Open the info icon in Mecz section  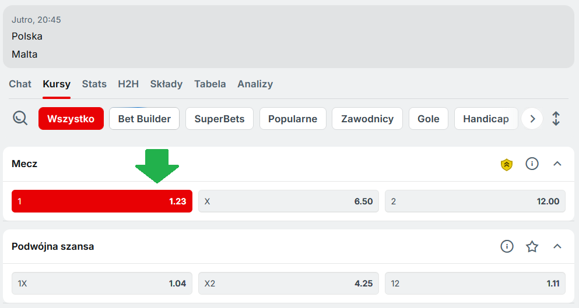pyautogui.click(x=532, y=164)
